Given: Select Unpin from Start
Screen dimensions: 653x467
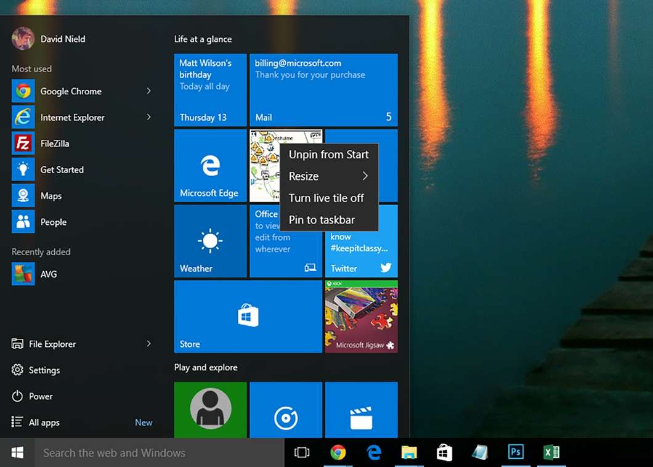Looking at the screenshot, I should tap(328, 155).
